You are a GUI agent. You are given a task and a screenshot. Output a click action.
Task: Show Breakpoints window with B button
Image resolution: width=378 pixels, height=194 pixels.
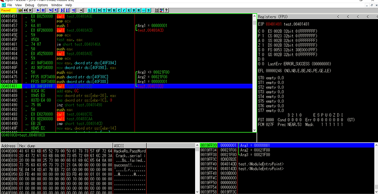(x=134, y=11)
